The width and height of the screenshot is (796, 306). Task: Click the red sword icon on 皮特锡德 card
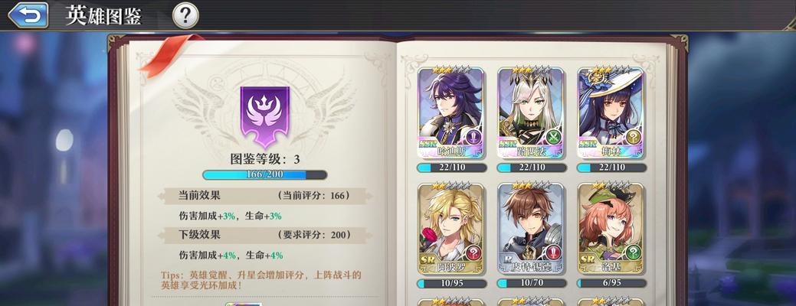[x=553, y=252]
